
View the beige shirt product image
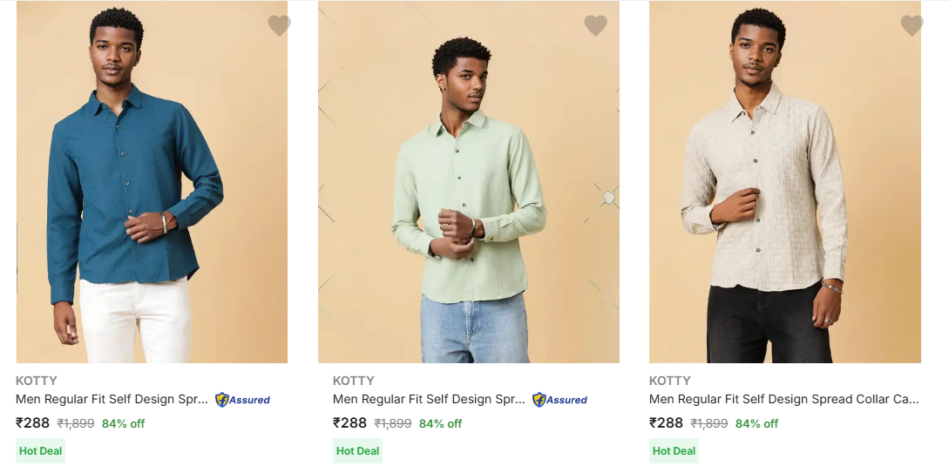click(784, 183)
